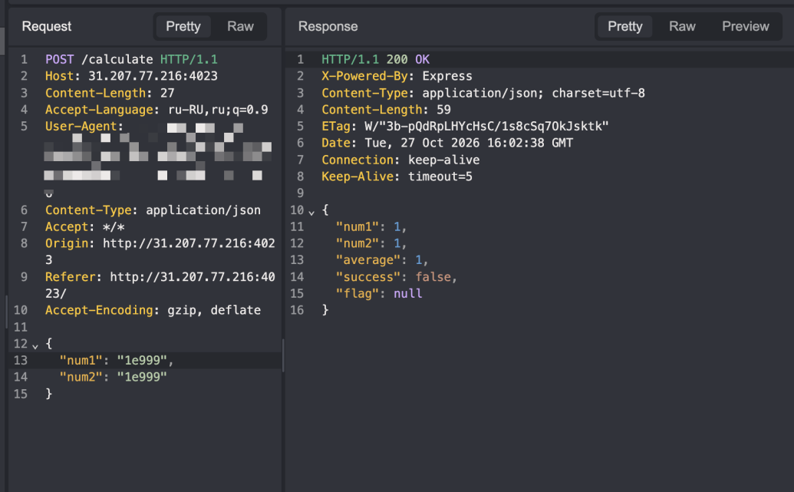The height and width of the screenshot is (492, 794).
Task: Click the Content-Length: 27 header
Action: tap(110, 93)
